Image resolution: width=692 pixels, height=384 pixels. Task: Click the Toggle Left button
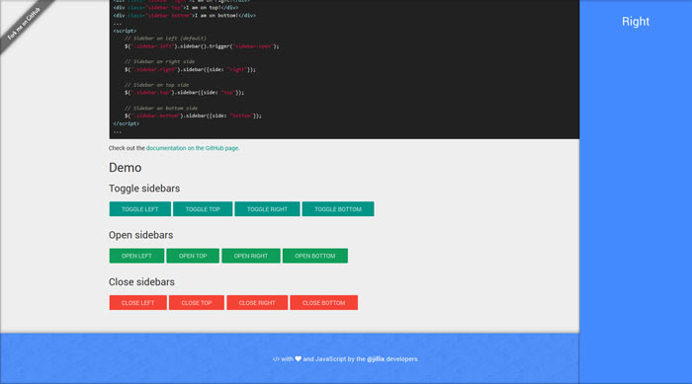pyautogui.click(x=140, y=209)
